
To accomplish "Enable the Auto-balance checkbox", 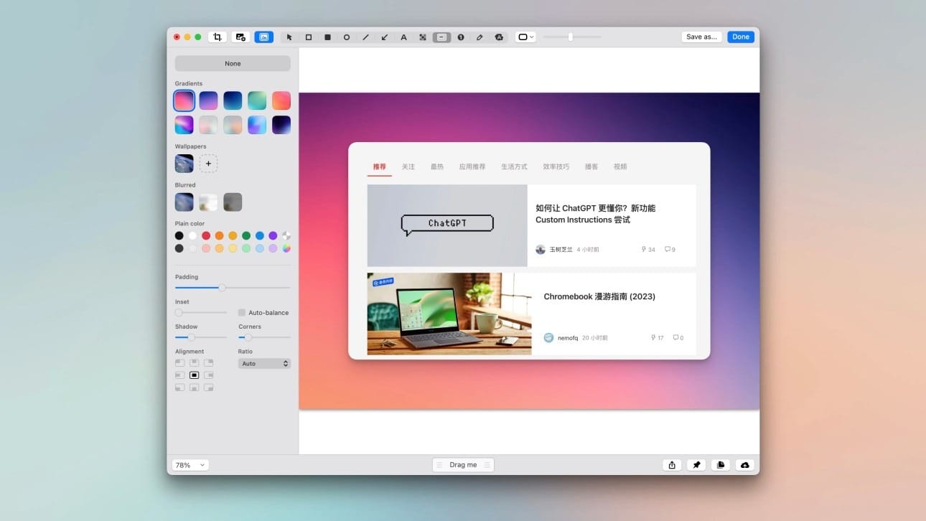I will (242, 313).
